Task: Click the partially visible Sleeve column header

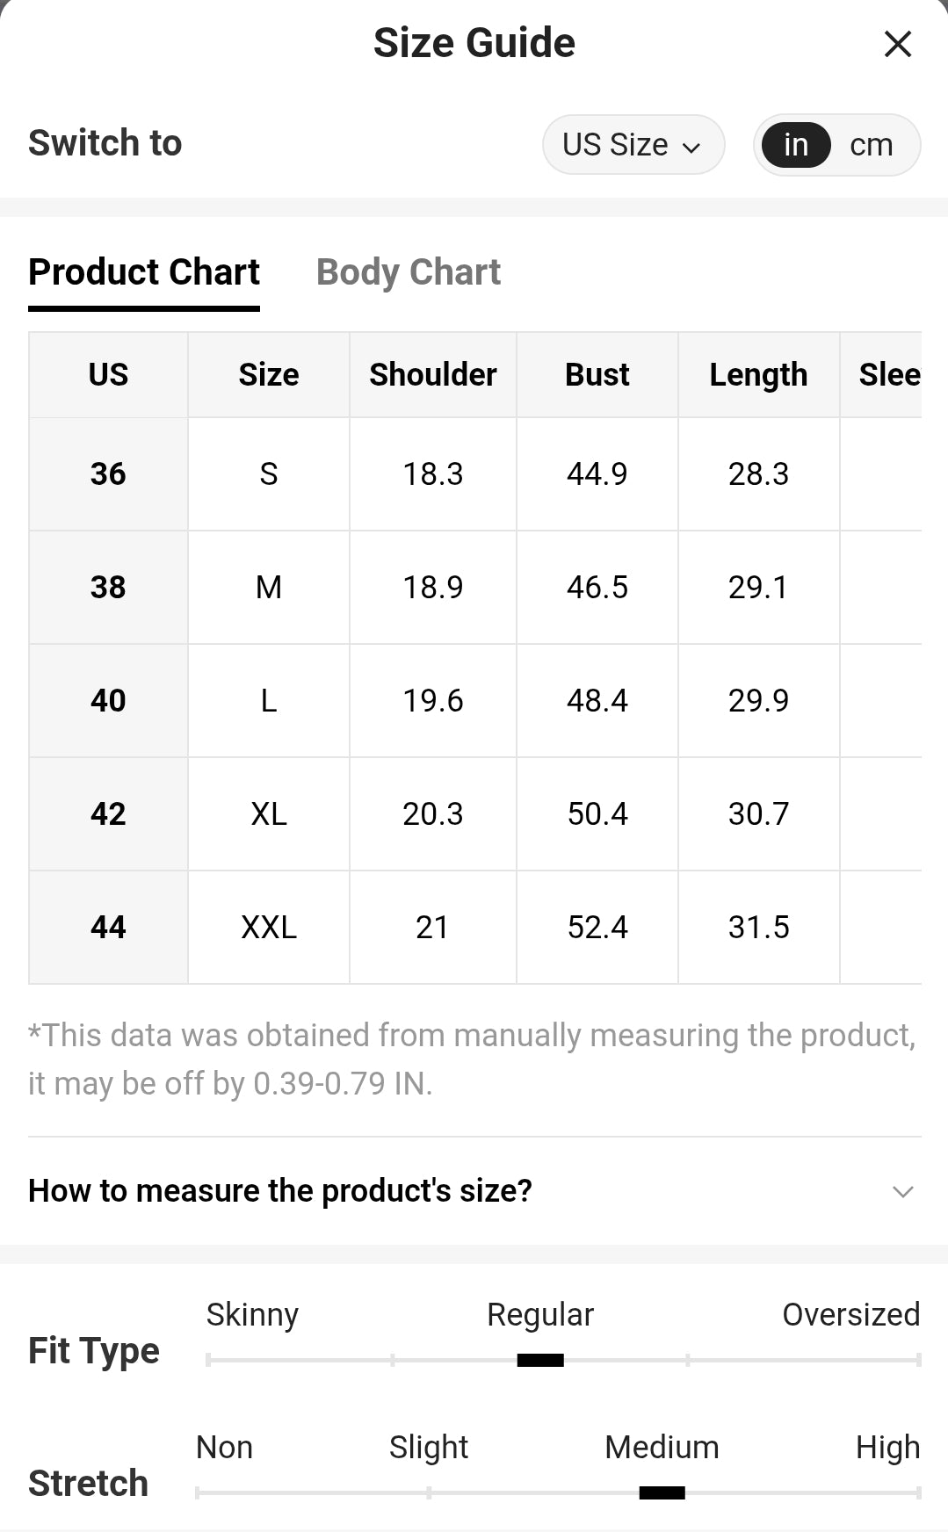Action: point(889,375)
